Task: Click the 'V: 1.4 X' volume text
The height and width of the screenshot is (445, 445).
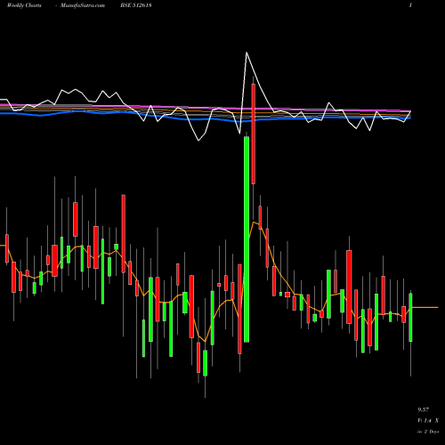Action: tap(428, 420)
